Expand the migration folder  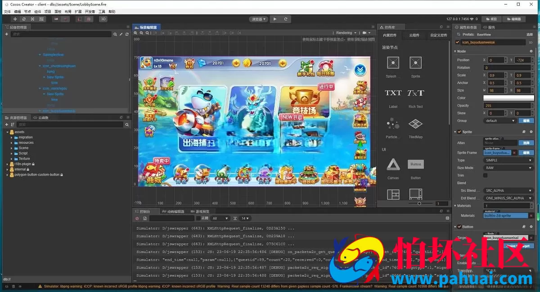click(x=11, y=137)
